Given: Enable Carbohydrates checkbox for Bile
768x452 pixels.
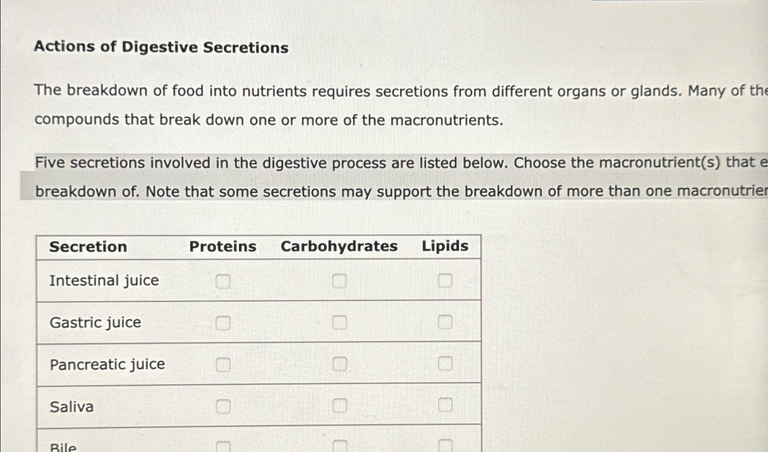Looking at the screenshot, I should point(341,446).
